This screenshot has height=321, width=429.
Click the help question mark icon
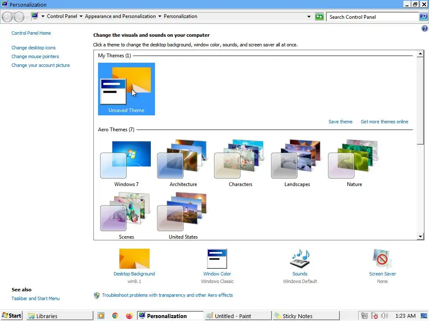tap(424, 28)
